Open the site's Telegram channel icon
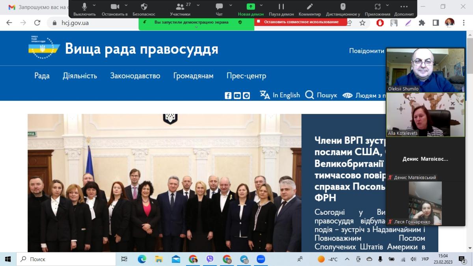473x266 pixels. (x=246, y=95)
